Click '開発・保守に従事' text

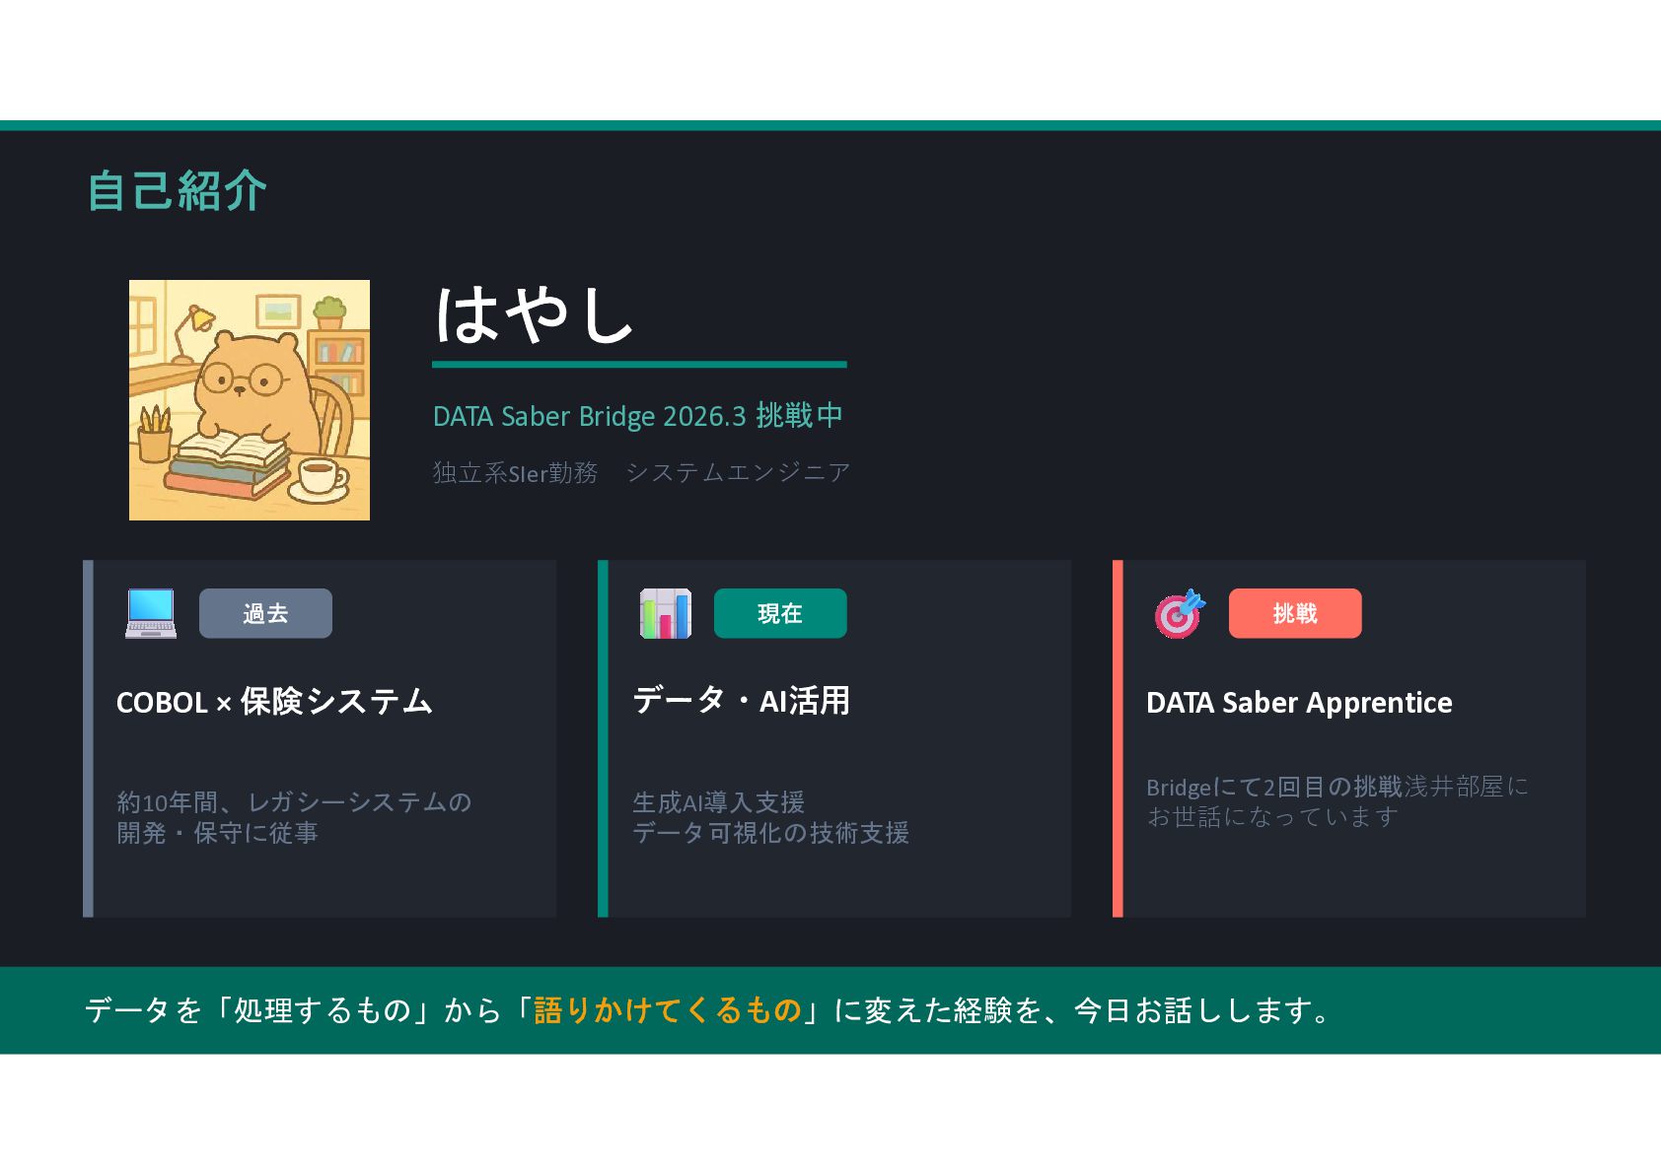click(x=217, y=833)
